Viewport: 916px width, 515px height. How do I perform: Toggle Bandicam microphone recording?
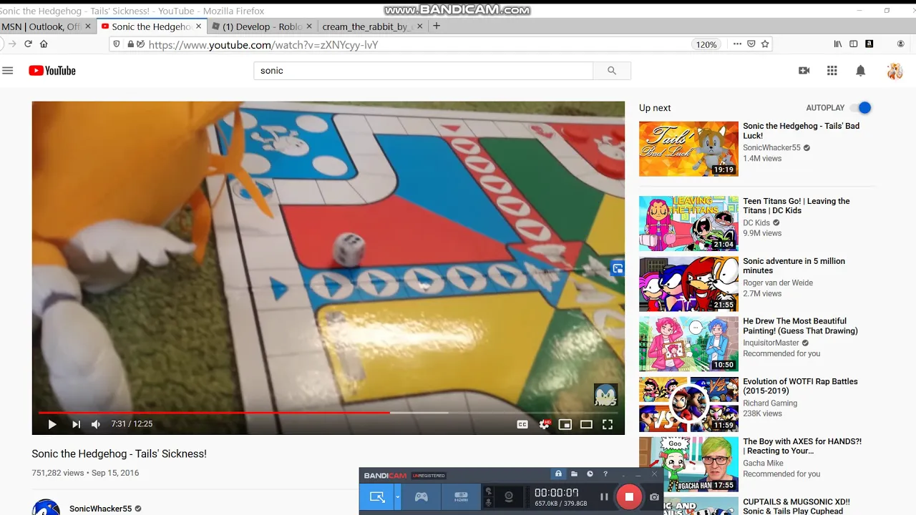click(x=489, y=503)
